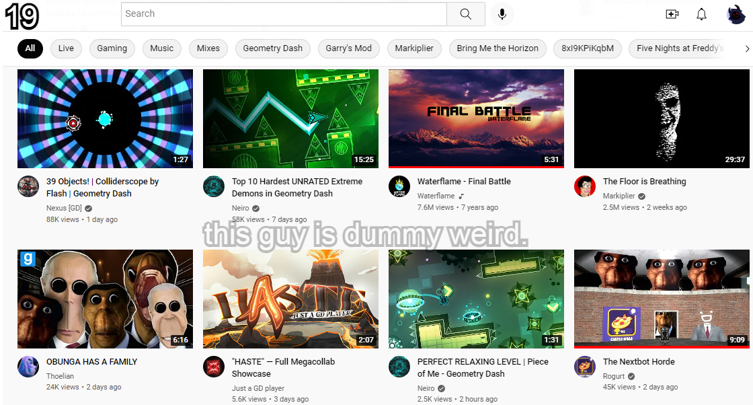Open Thoelian channel avatar icon
This screenshot has width=753, height=405.
(x=28, y=367)
